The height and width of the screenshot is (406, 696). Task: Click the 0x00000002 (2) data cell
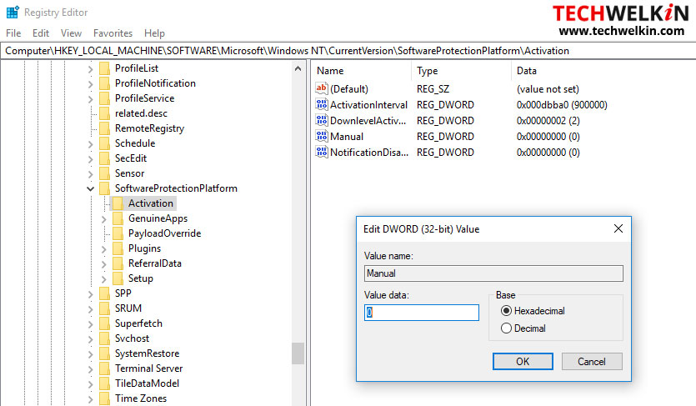[548, 121]
